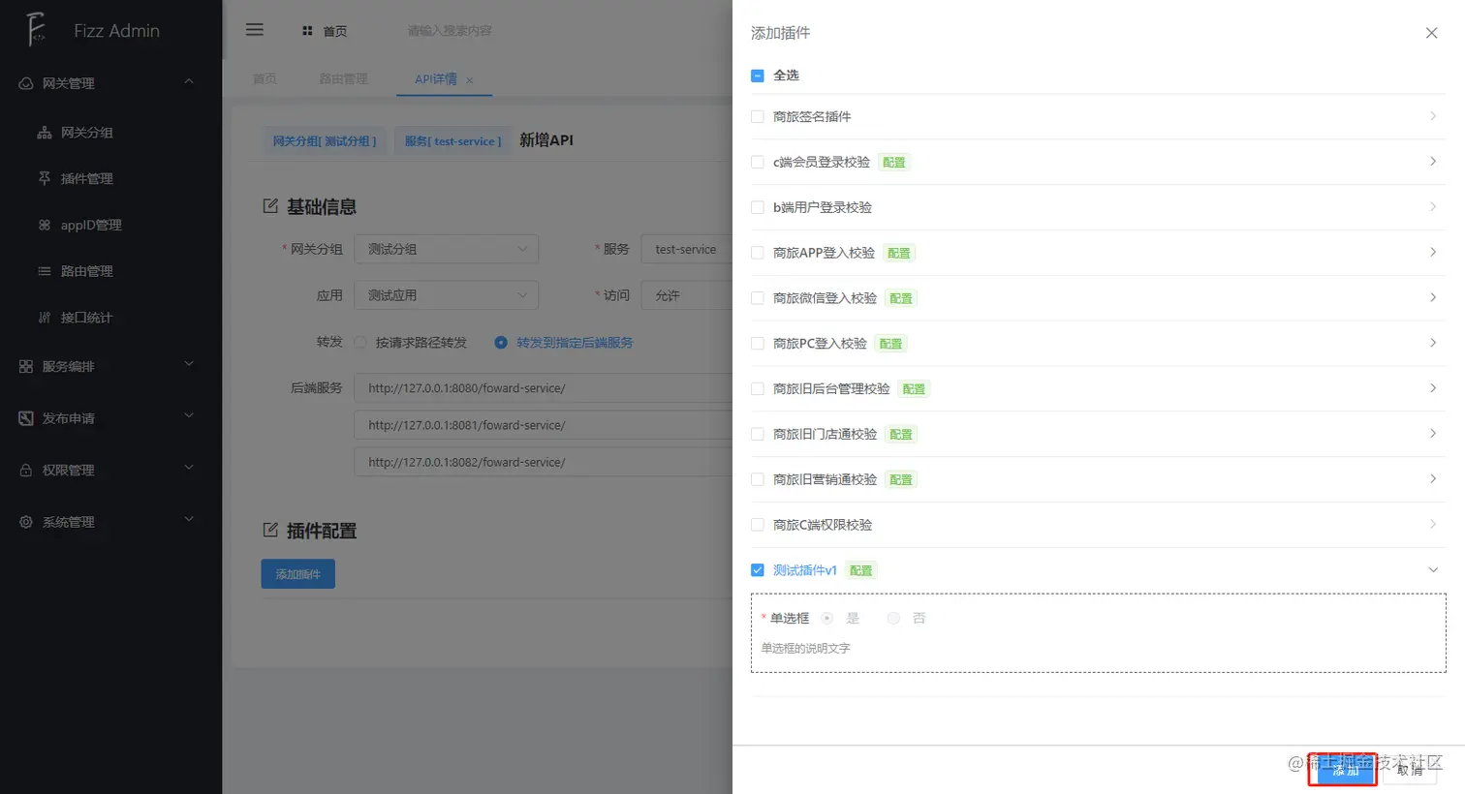Screen dimensions: 1465x794
Task: Click the 网关分组 hierarchy icon
Action: 45,133
